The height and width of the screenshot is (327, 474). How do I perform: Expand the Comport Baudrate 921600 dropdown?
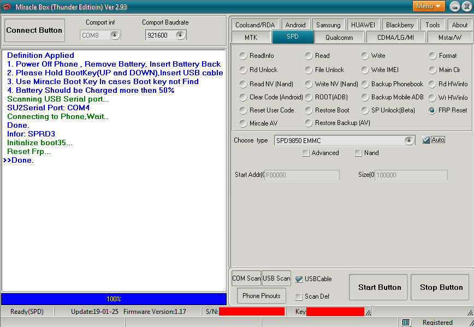pos(180,35)
